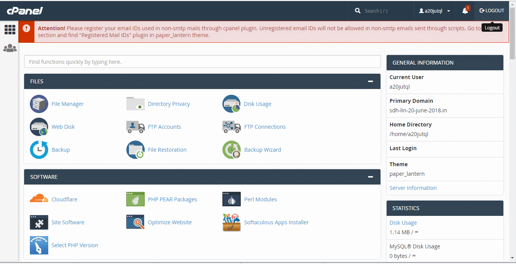Click the Directory Privacy link
This screenshot has height=264, width=516.
click(169, 104)
